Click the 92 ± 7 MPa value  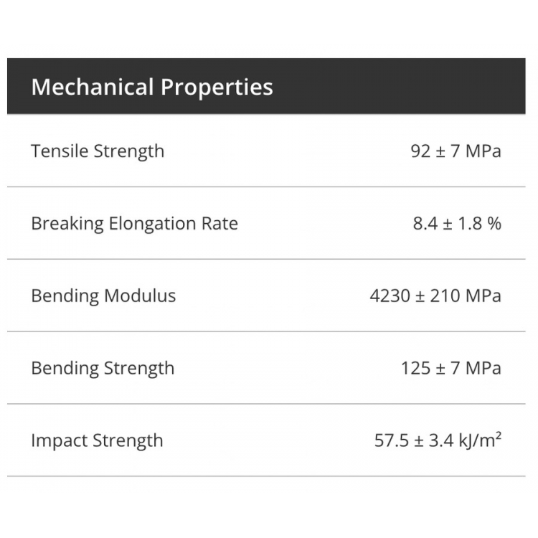[x=456, y=151]
